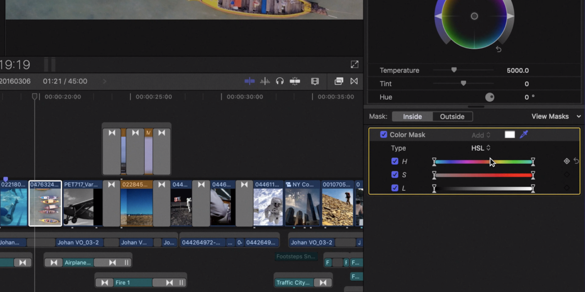Open the Timeline Index filmstrip icon

point(315,81)
